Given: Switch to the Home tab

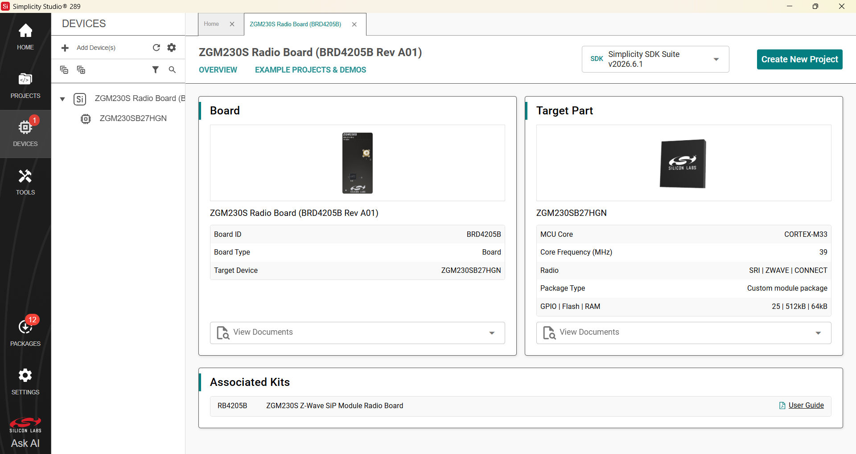Looking at the screenshot, I should click(211, 24).
